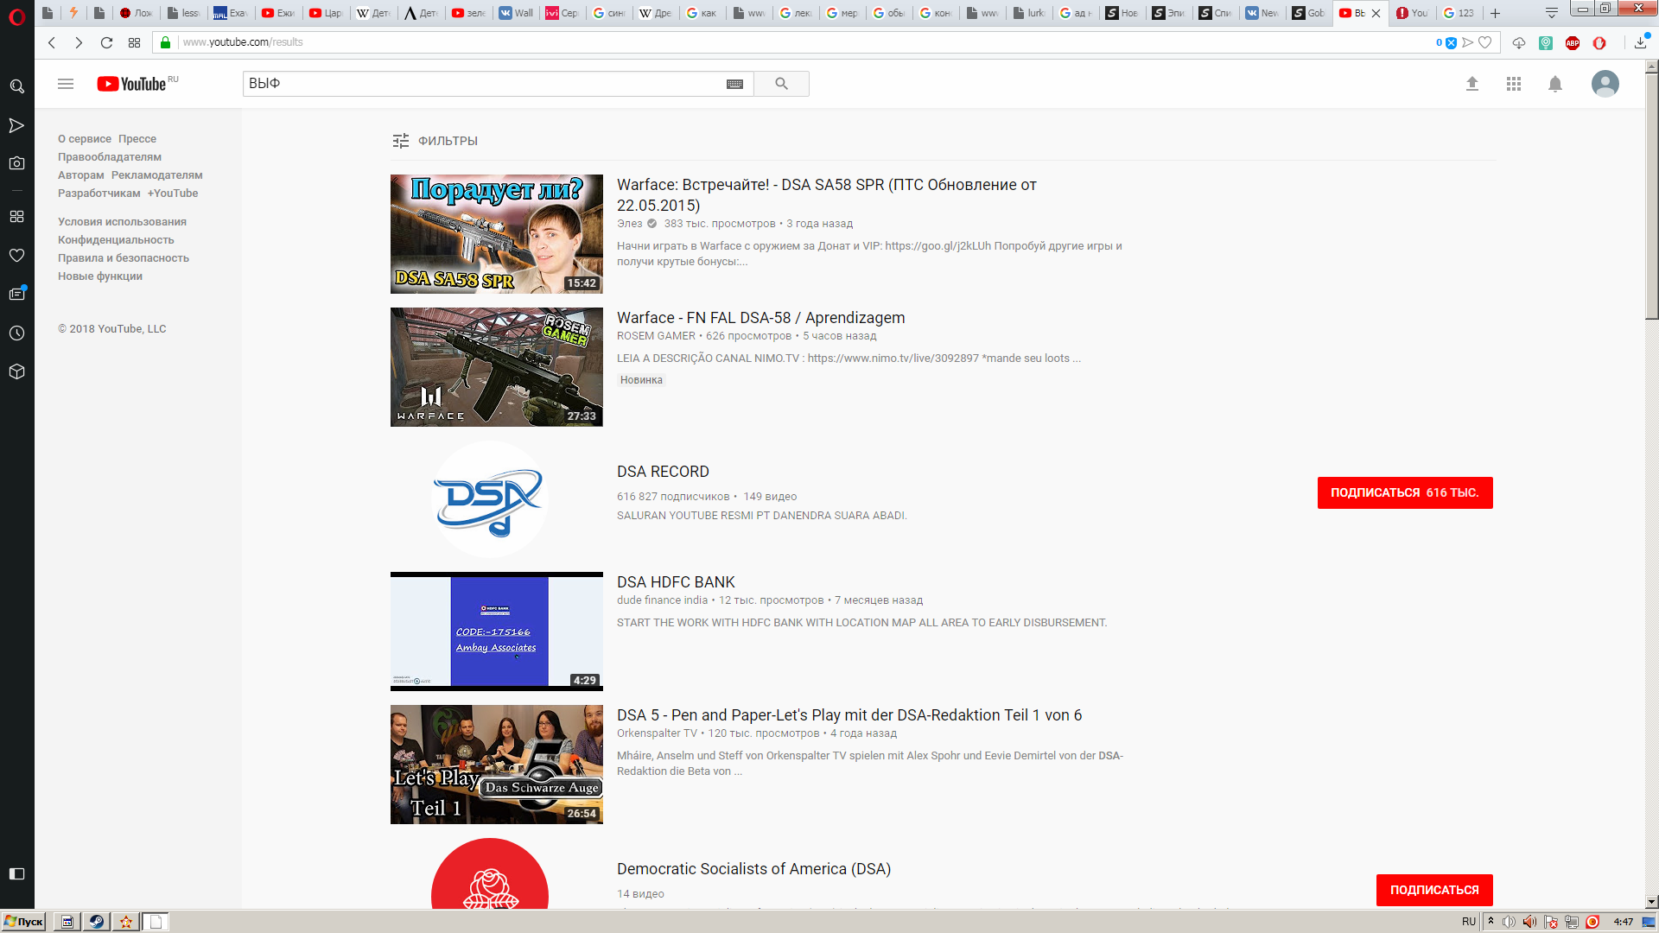Open the personal news icon in sidebar
1659x933 pixels.
(x=16, y=294)
